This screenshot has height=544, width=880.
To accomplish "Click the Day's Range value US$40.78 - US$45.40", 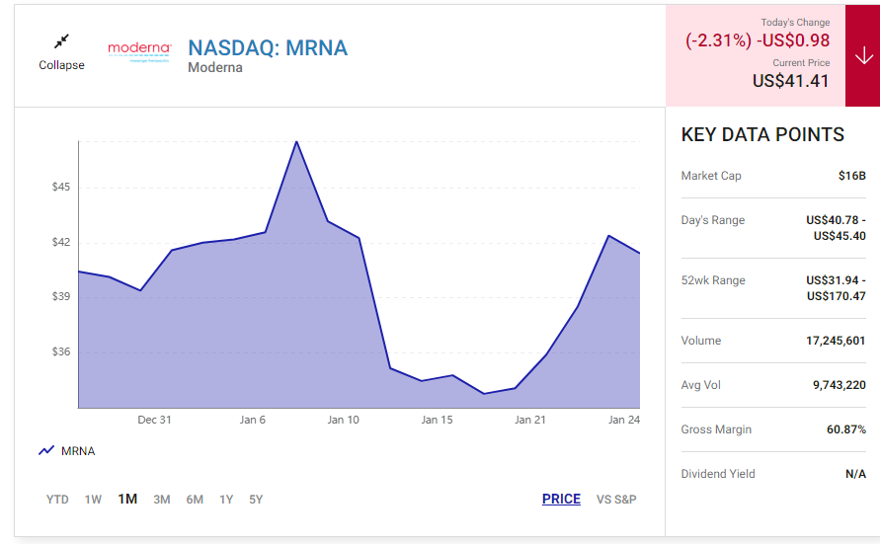I will 836,228.
